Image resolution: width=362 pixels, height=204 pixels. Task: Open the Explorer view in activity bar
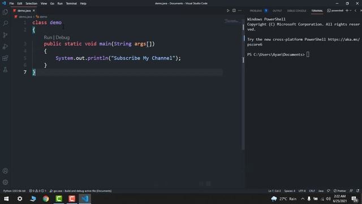tap(5, 11)
